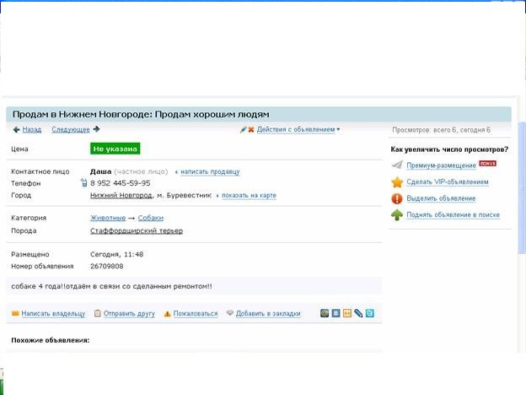
Task: Click the red highlight-ad exclamation icon
Action: [397, 198]
